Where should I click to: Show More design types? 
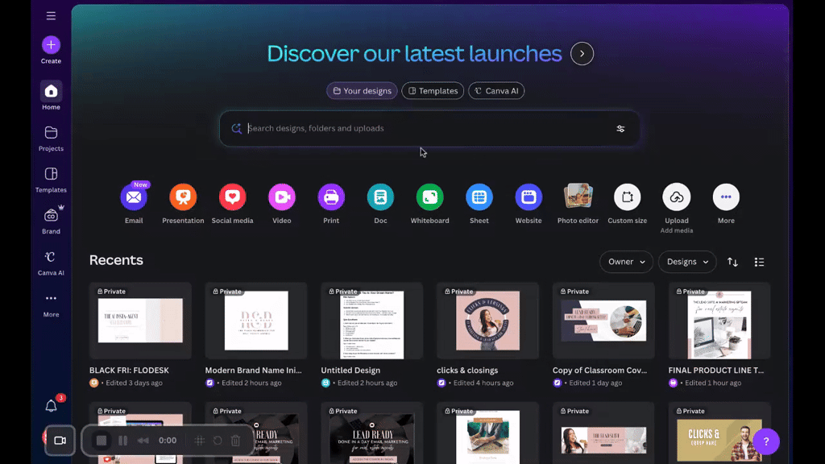726,197
